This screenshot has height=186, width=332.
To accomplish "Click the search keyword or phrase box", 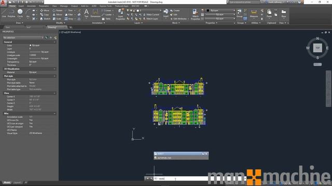I will [244, 2].
